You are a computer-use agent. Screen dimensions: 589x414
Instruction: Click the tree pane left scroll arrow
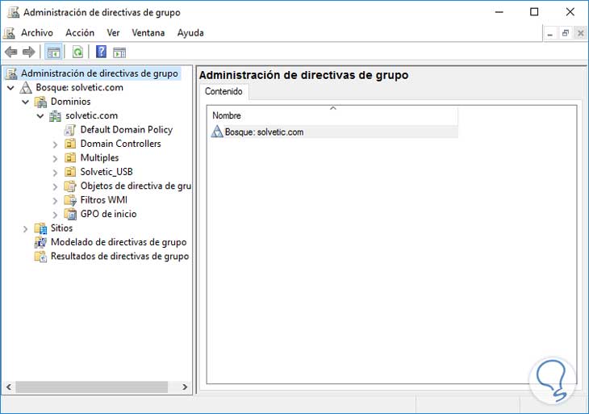coord(9,387)
